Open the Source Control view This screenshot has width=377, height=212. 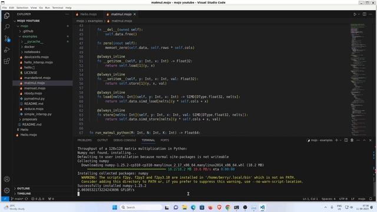click(x=6, y=38)
